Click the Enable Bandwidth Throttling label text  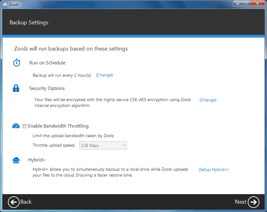(58, 126)
